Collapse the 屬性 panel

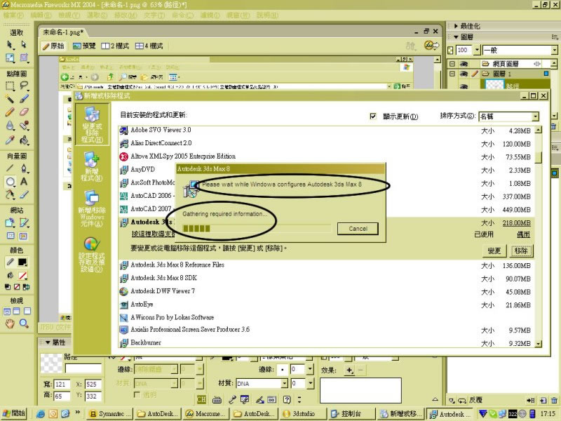click(x=48, y=342)
